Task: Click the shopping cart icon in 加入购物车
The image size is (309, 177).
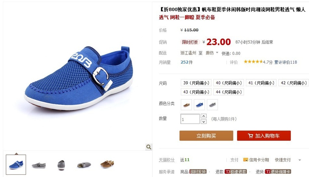Action: tap(250, 136)
